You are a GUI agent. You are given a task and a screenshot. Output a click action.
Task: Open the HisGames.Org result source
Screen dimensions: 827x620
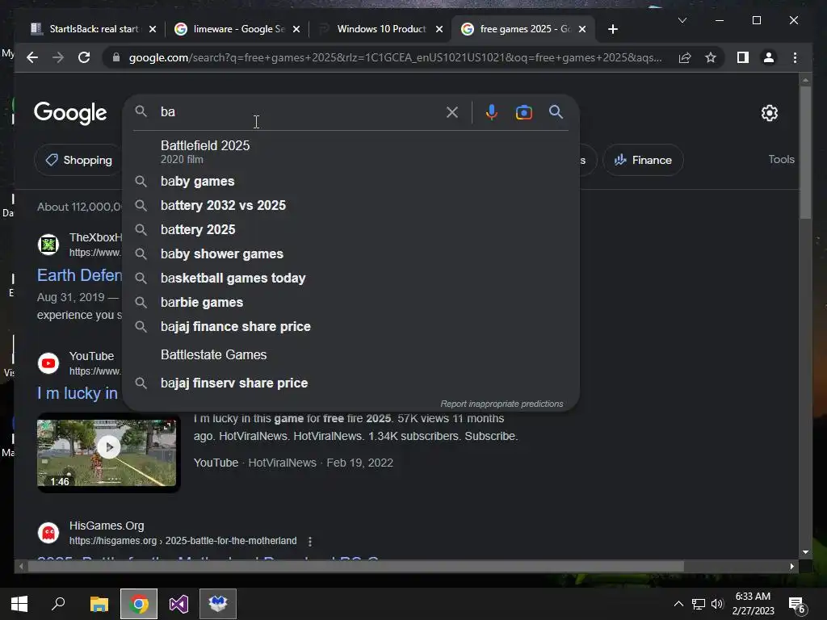point(107,526)
